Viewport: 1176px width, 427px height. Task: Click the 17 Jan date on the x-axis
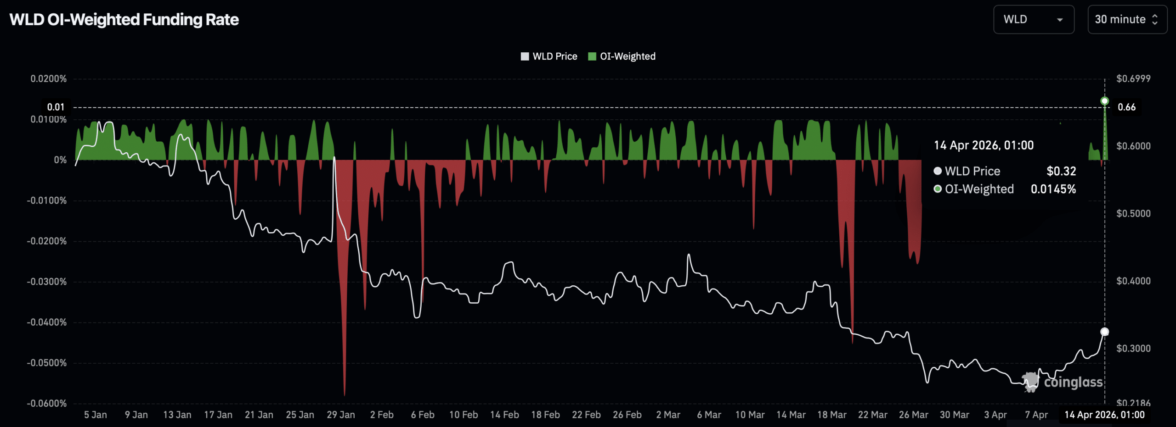pyautogui.click(x=218, y=415)
